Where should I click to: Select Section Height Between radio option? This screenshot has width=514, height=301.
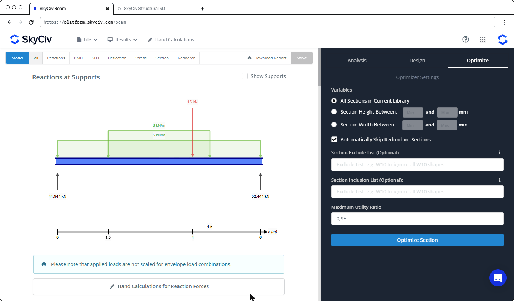(334, 112)
